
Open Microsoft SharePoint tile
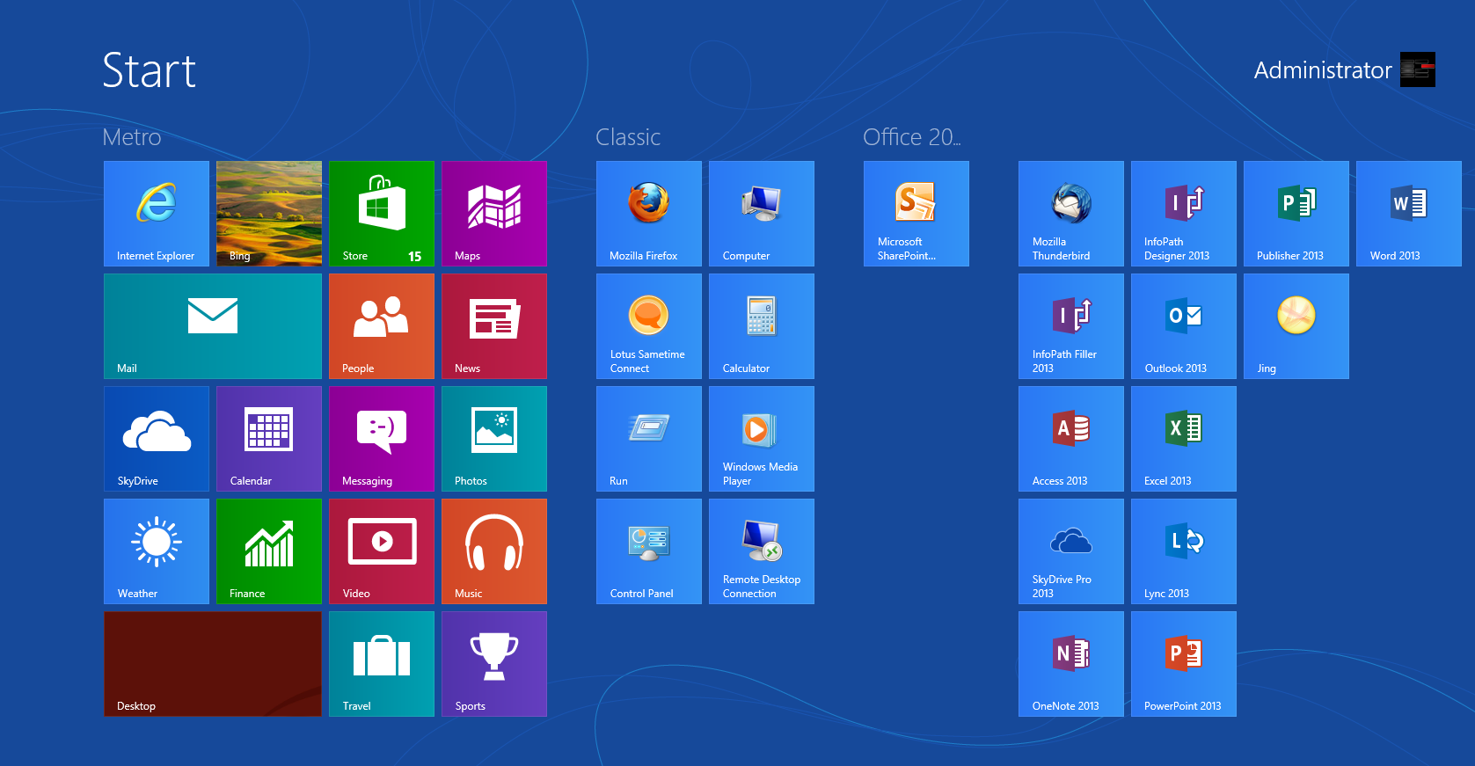click(x=916, y=214)
